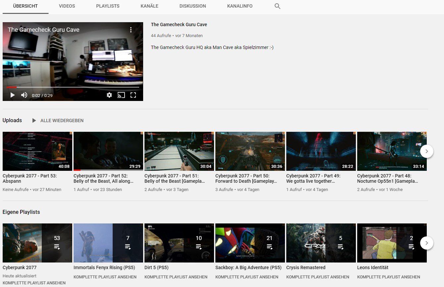Open the Dirt 5 playlist thumbnail
This screenshot has width=444, height=287.
(179, 243)
